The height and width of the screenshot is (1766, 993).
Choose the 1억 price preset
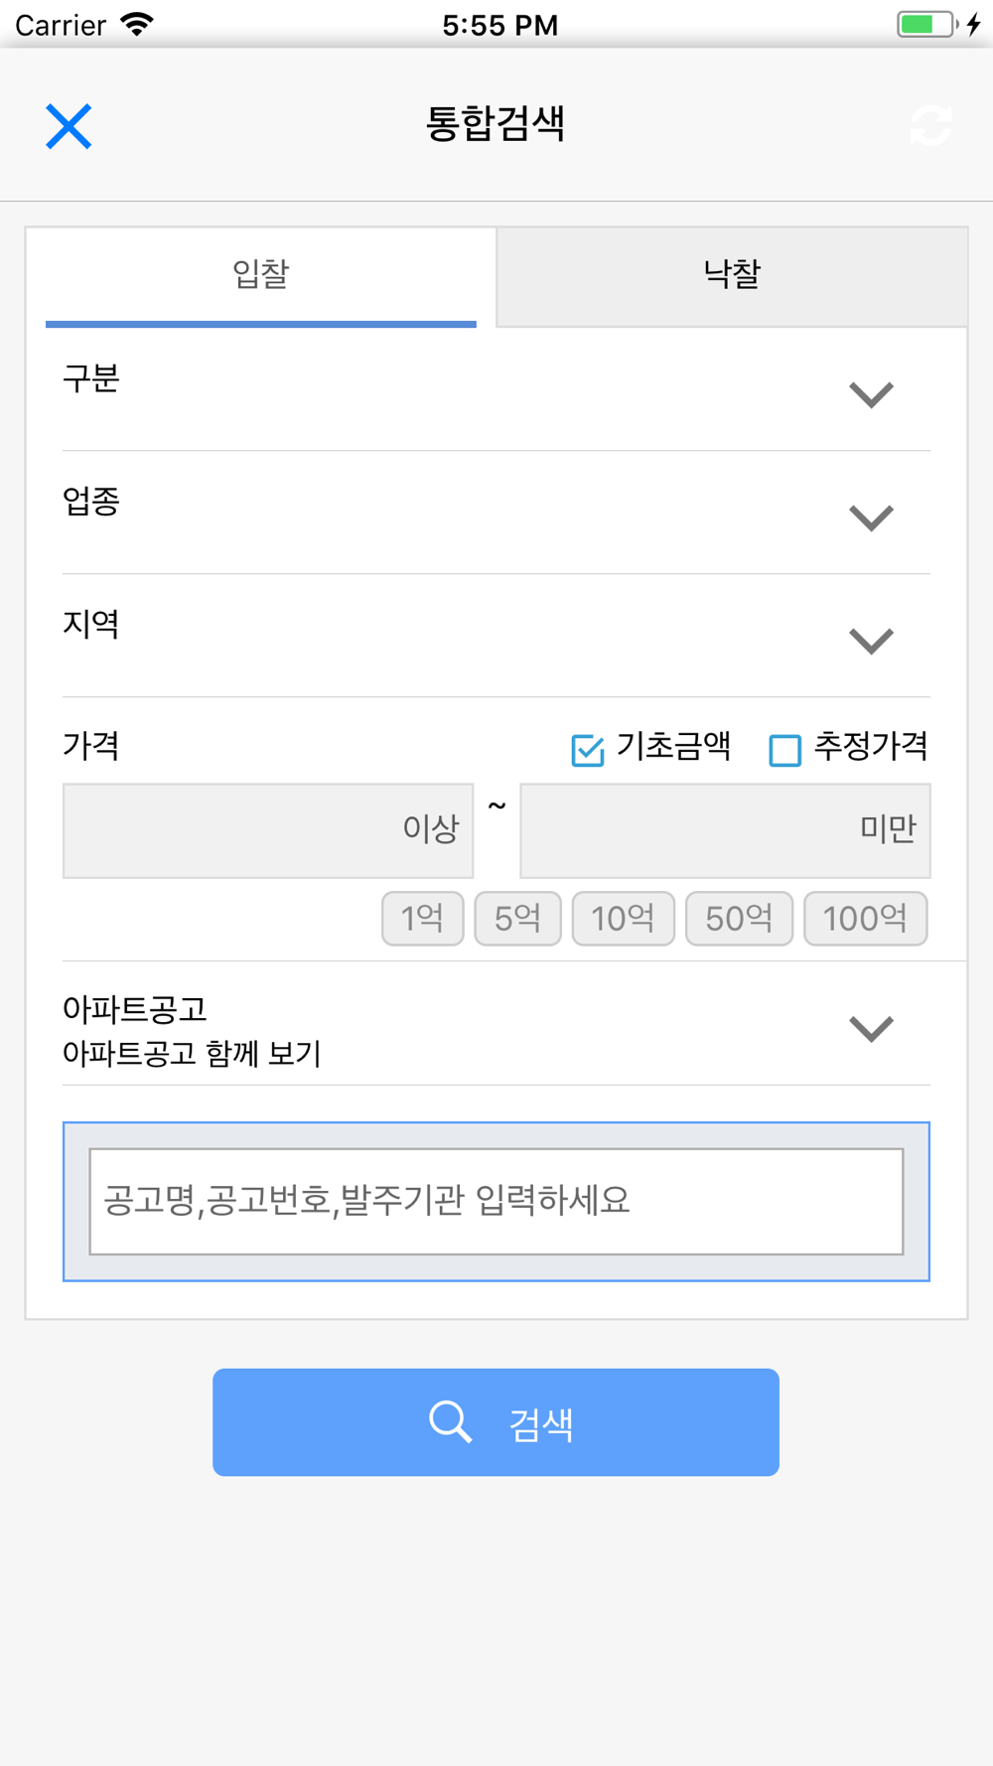click(423, 919)
